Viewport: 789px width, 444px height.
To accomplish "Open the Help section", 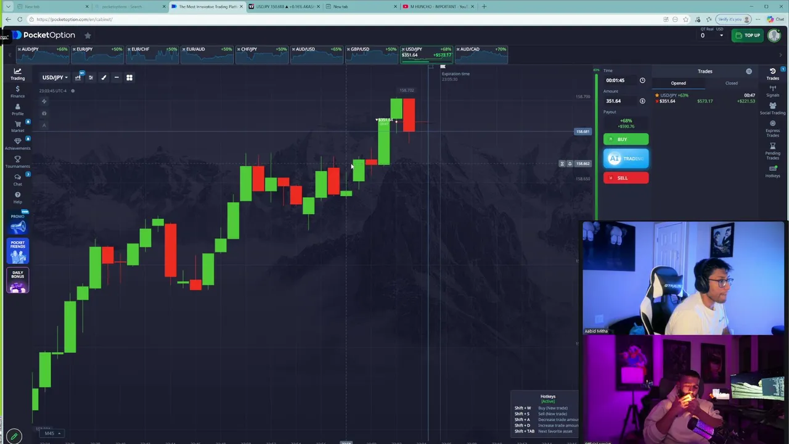I will (17, 197).
